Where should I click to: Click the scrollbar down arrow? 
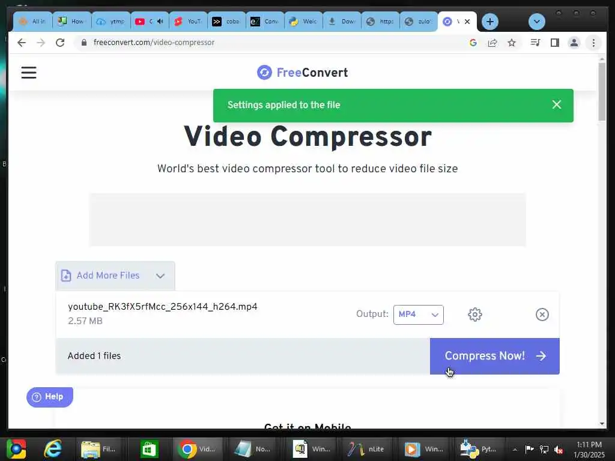602,424
